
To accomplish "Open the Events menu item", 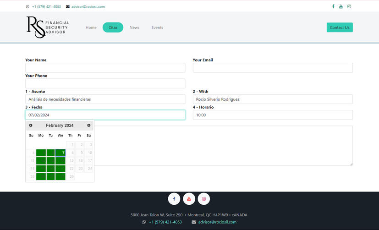I will (157, 27).
